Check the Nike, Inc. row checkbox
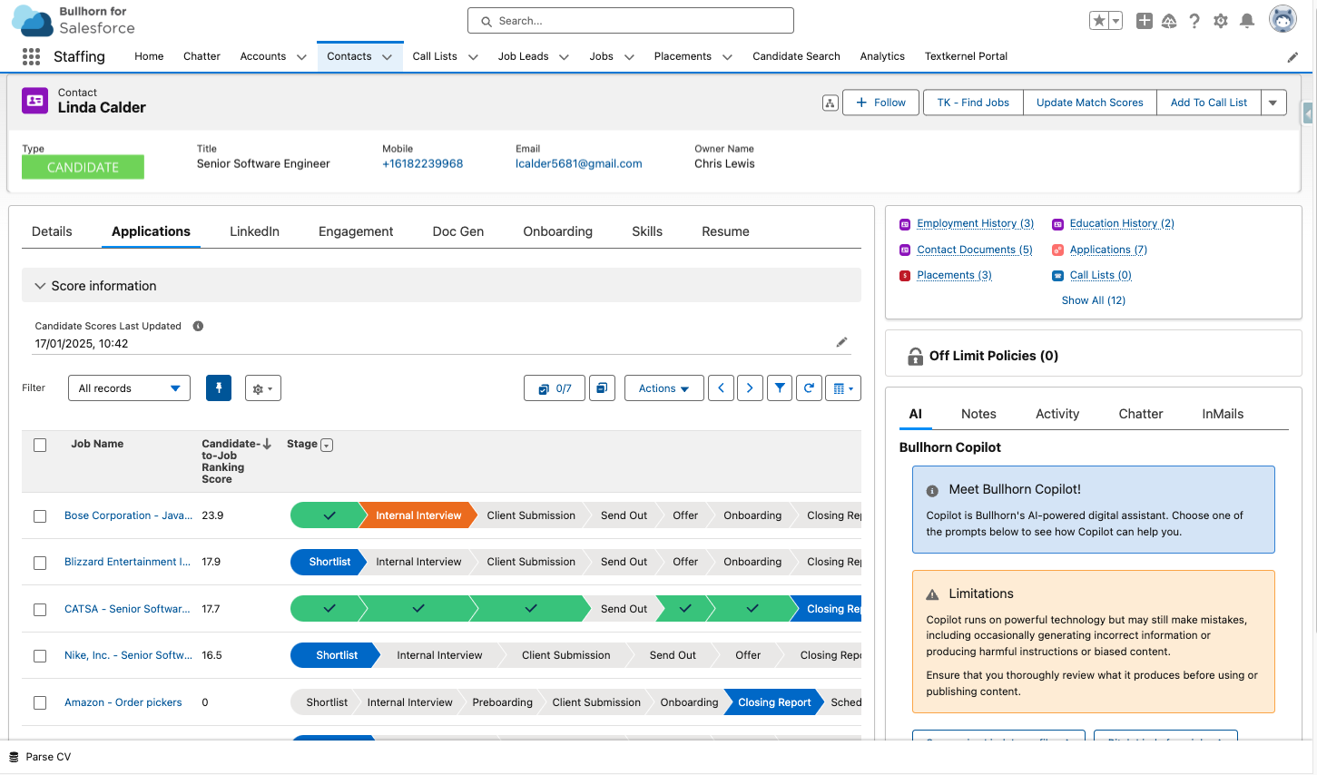Viewport: 1317px width, 775px height. [x=40, y=656]
